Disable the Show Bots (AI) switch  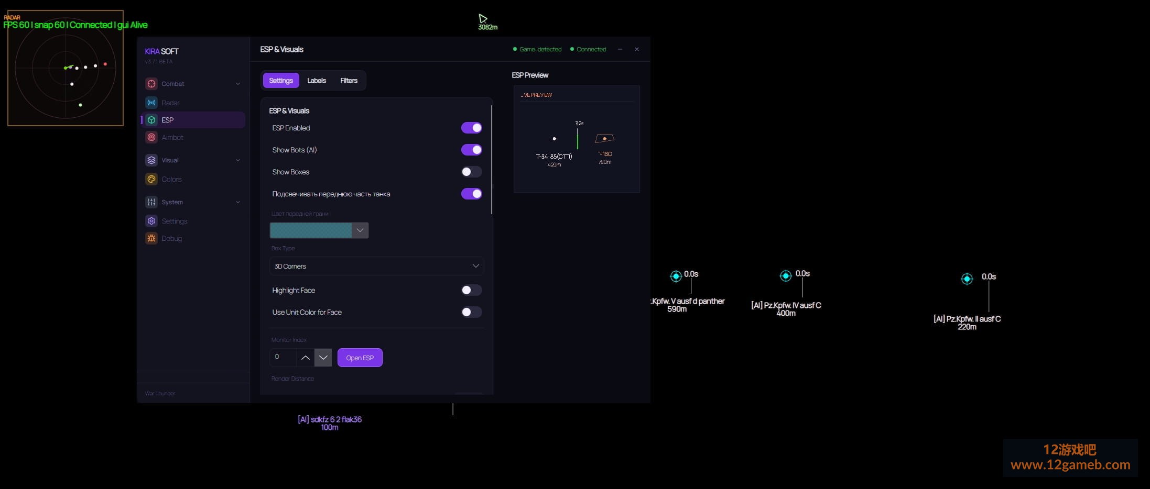[x=471, y=150]
